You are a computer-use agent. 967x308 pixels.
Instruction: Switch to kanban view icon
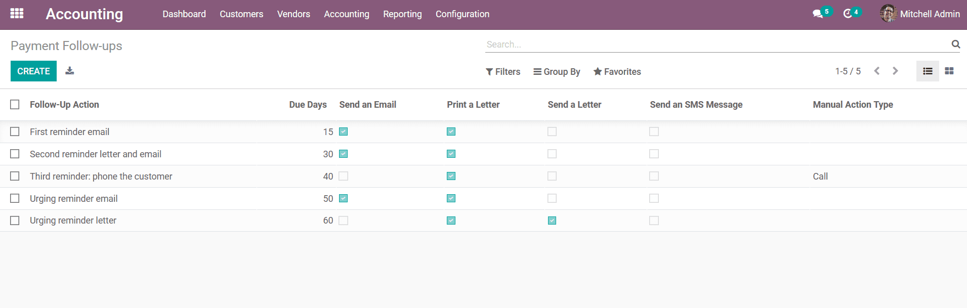pos(949,71)
